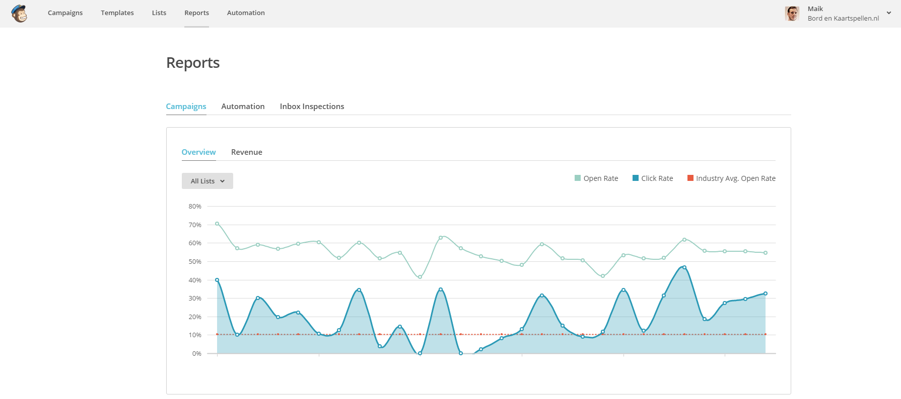Click the Open Rate legend swatch
901x399 pixels.
[x=578, y=178]
